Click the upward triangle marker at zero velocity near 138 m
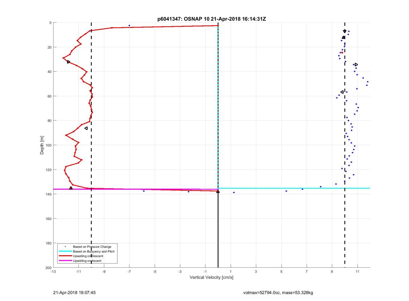 [x=218, y=191]
